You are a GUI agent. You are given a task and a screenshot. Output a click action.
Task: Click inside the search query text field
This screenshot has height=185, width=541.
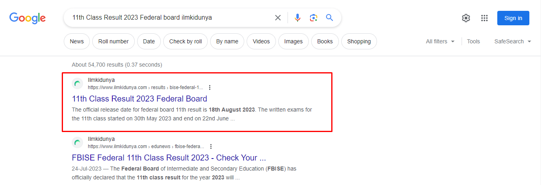(x=168, y=18)
